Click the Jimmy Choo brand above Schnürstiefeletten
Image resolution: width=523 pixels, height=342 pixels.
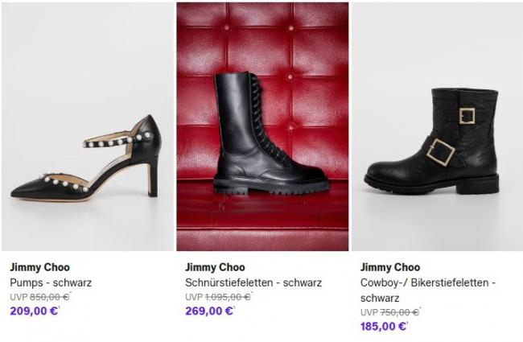214,268
